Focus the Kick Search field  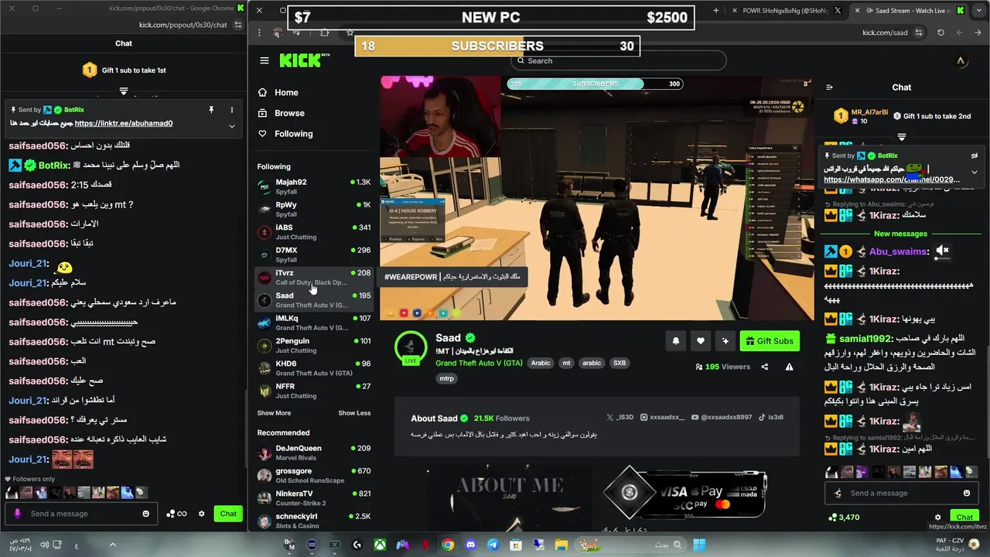[x=619, y=60]
